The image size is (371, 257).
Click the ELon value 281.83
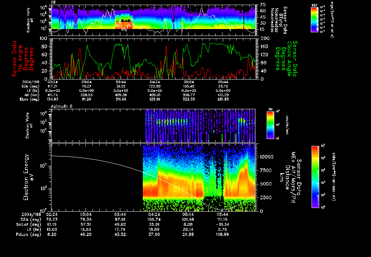pyautogui.click(x=223, y=99)
